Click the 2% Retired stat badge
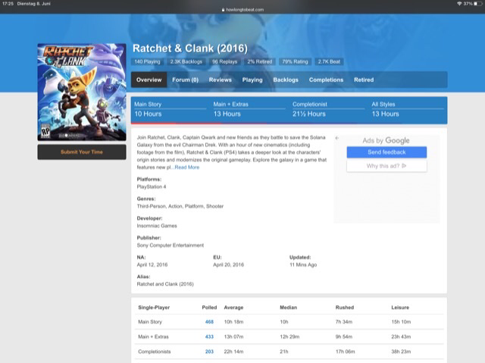This screenshot has width=485, height=363. pyautogui.click(x=259, y=62)
